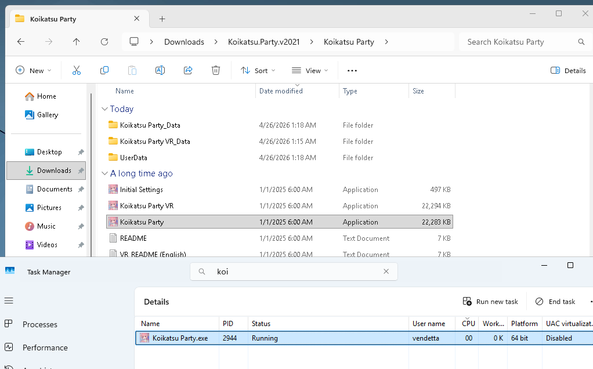
Task: Click Run new task button
Action: 490,302
